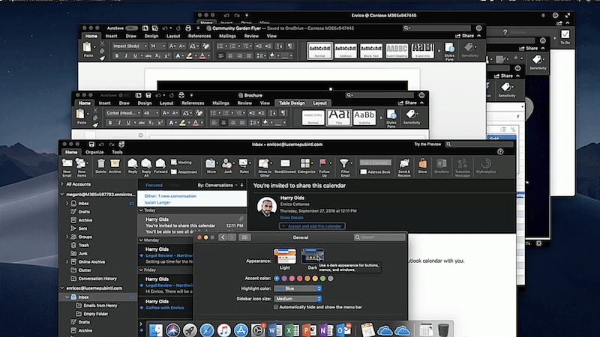Select green accent color
Screen dimensions: 600x337
click(x=322, y=279)
